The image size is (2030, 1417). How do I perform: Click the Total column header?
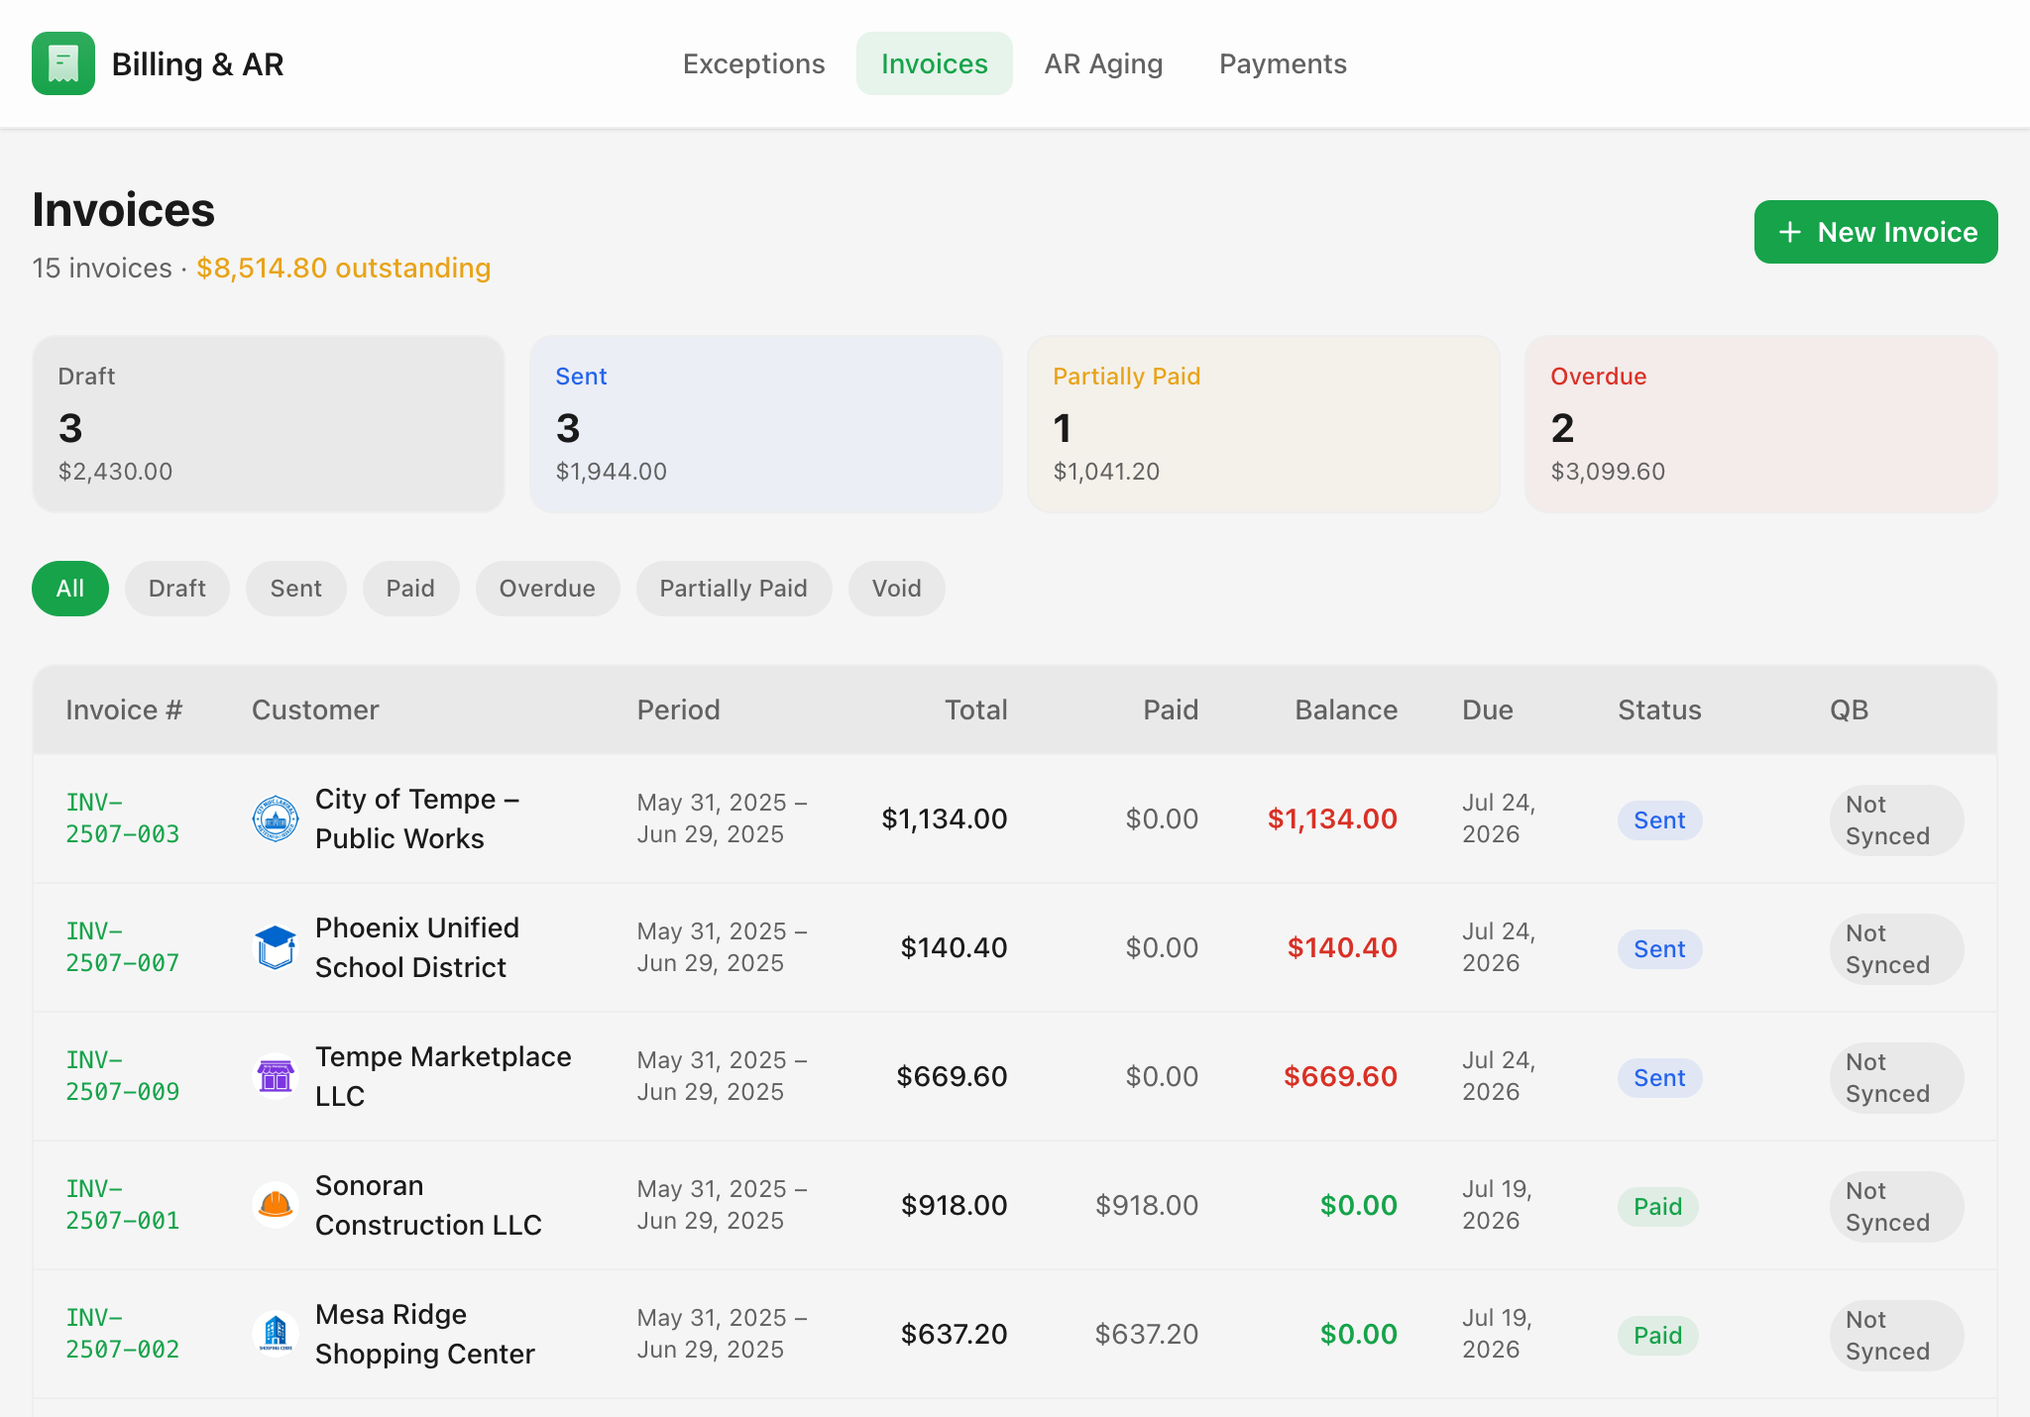coord(975,709)
